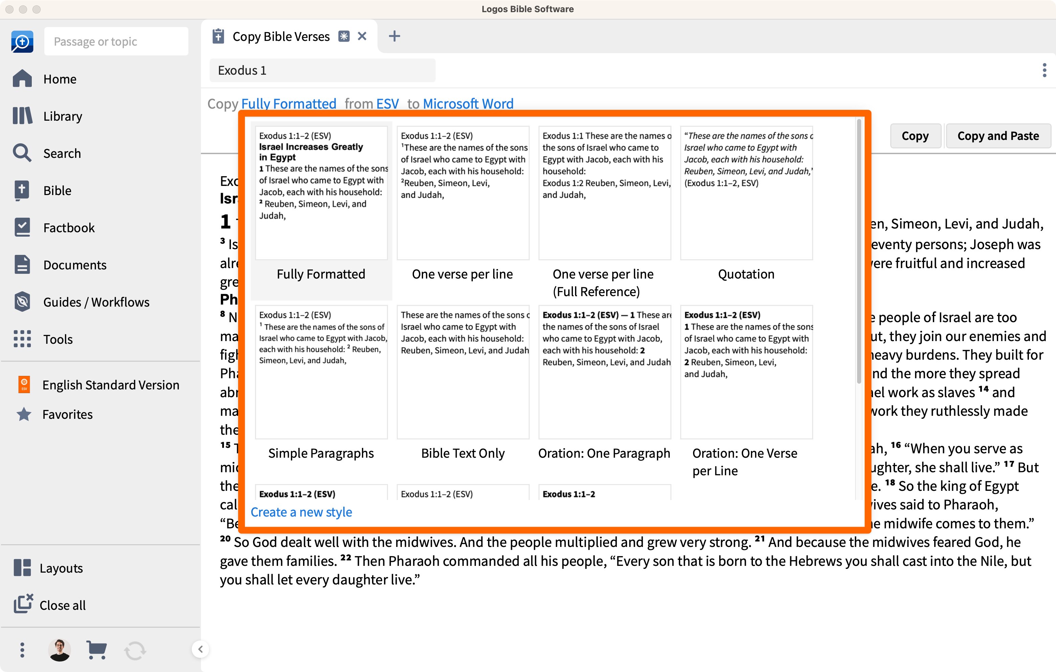Open the panel kebab menu
Image resolution: width=1056 pixels, height=672 pixels.
point(1044,70)
